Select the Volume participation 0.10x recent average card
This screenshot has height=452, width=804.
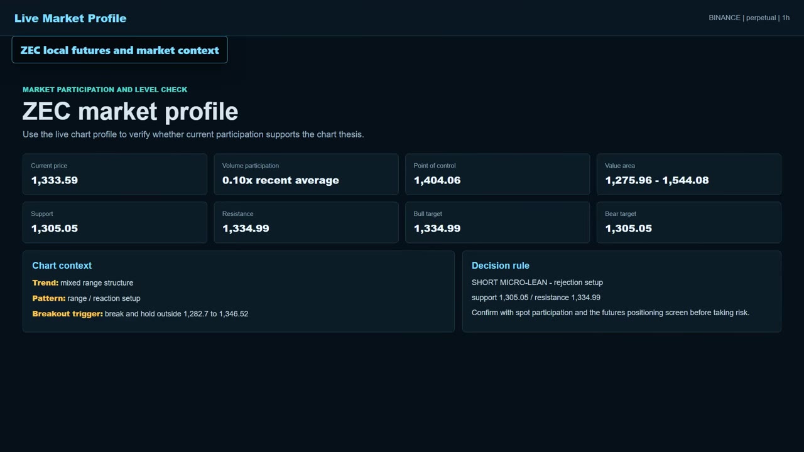pos(306,175)
